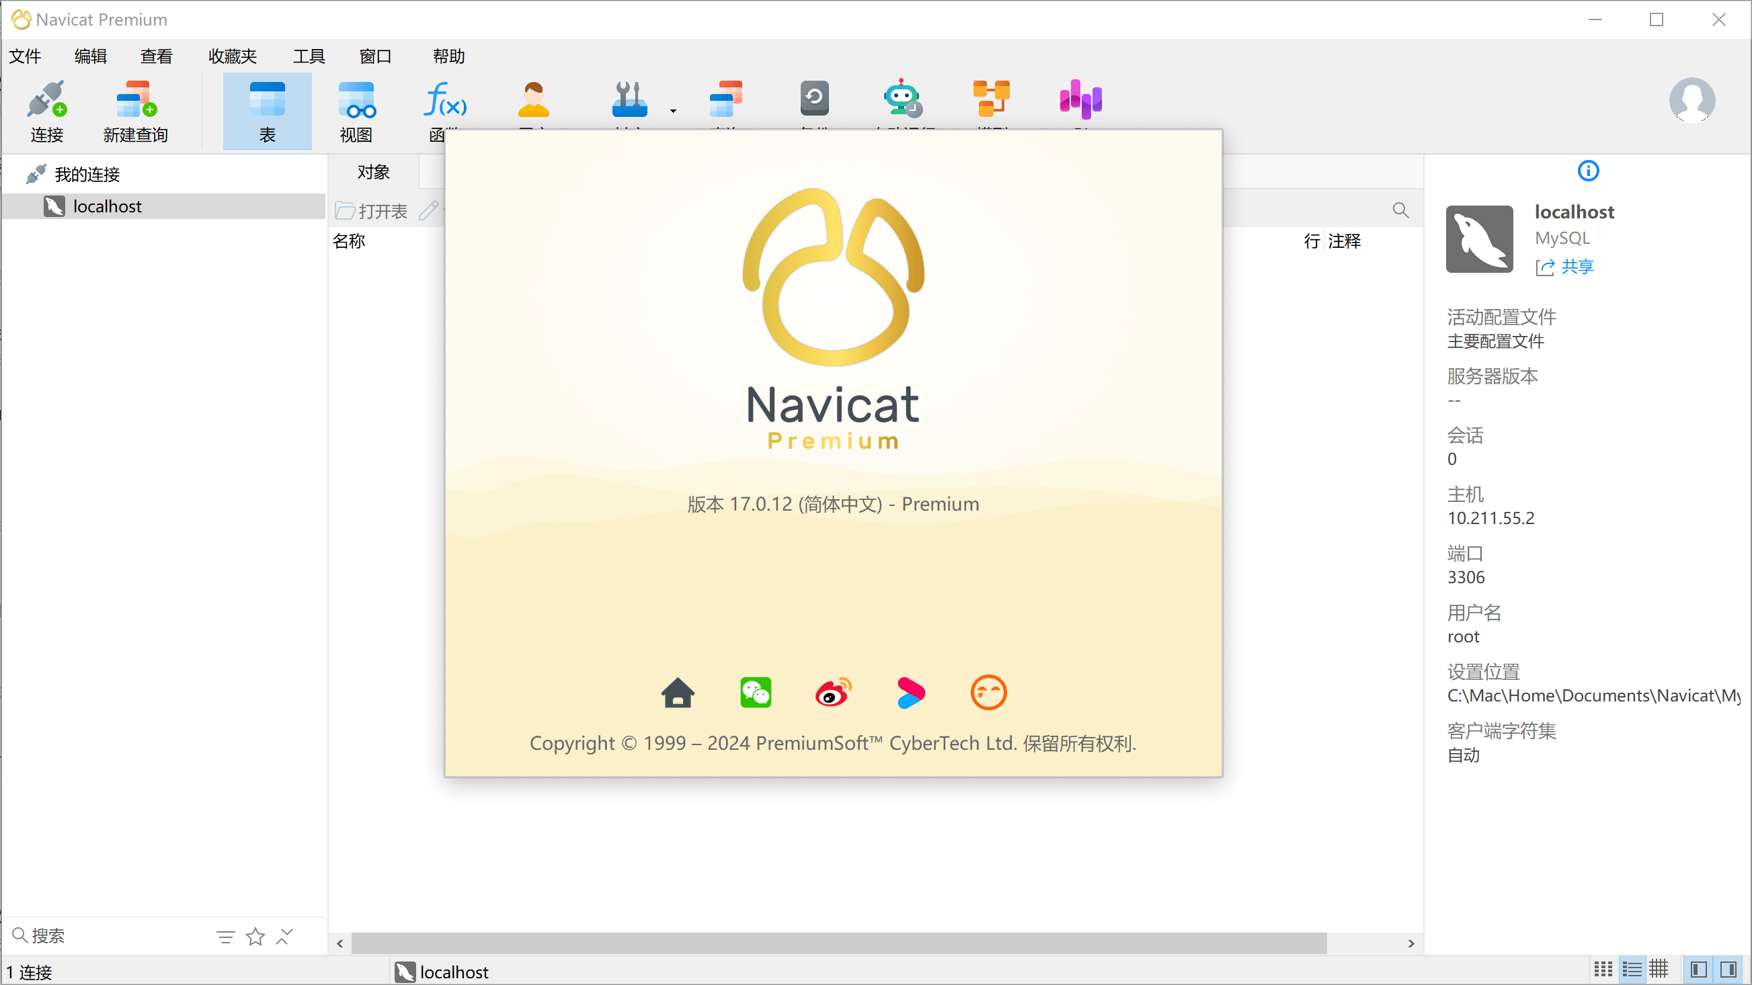Screen dimensions: 1752x985
Task: Expand the Others dropdown arrow
Action: [x=674, y=111]
